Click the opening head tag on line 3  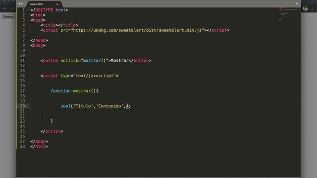pos(38,20)
